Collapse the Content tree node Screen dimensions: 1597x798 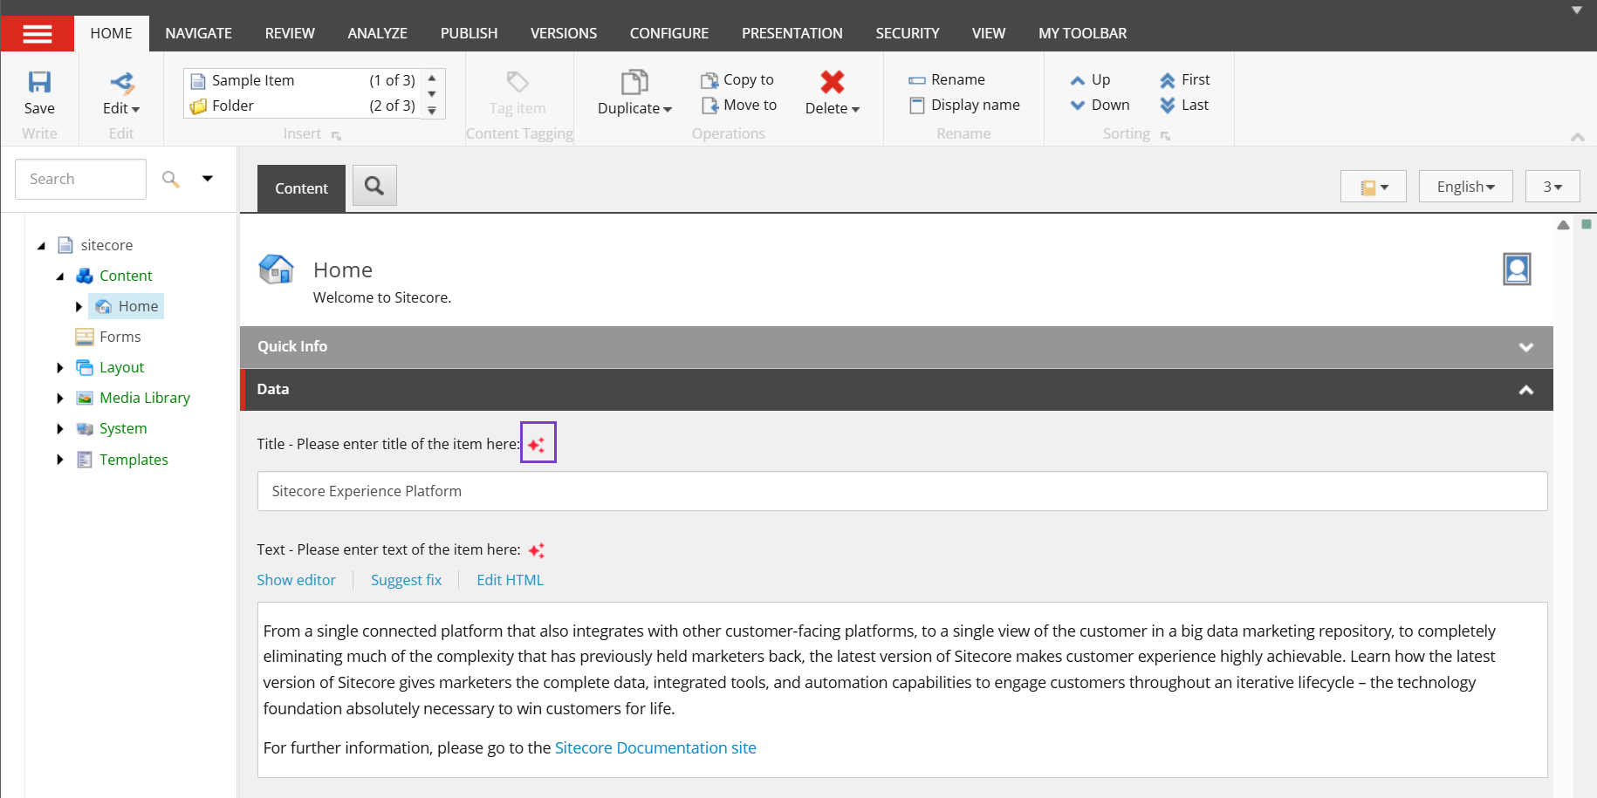point(59,276)
